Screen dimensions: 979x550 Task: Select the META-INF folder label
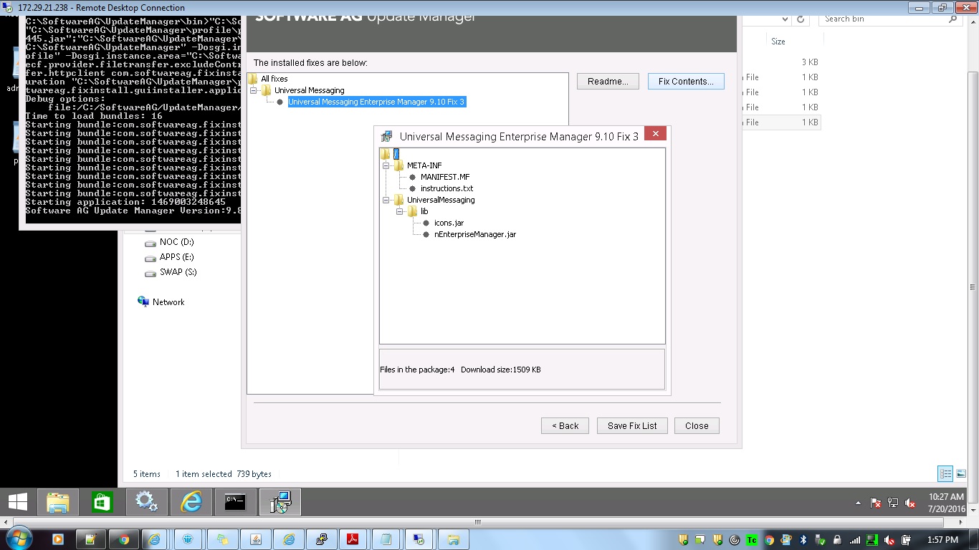point(424,165)
